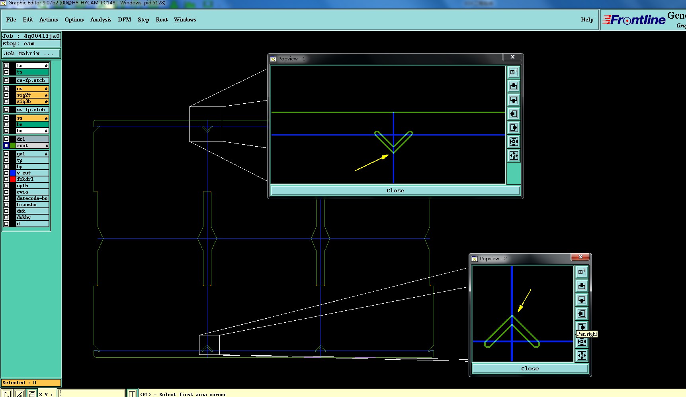This screenshot has width=686, height=397.
Task: Pan right in Popview - 2
Action: coord(582,327)
